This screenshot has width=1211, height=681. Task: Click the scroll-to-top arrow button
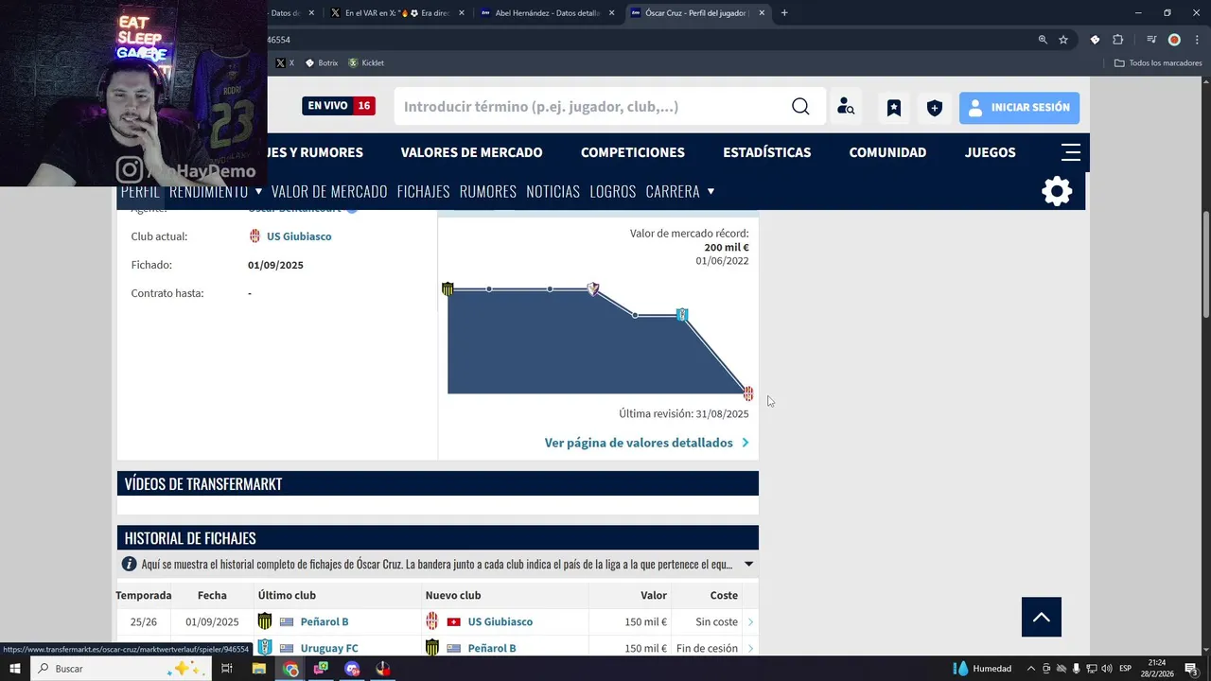click(x=1042, y=618)
